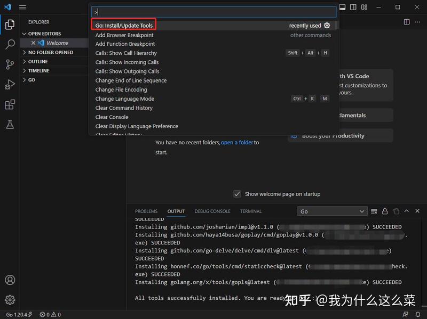The width and height of the screenshot is (427, 319).
Task: Expand the TIMELINE section
Action: pos(54,71)
